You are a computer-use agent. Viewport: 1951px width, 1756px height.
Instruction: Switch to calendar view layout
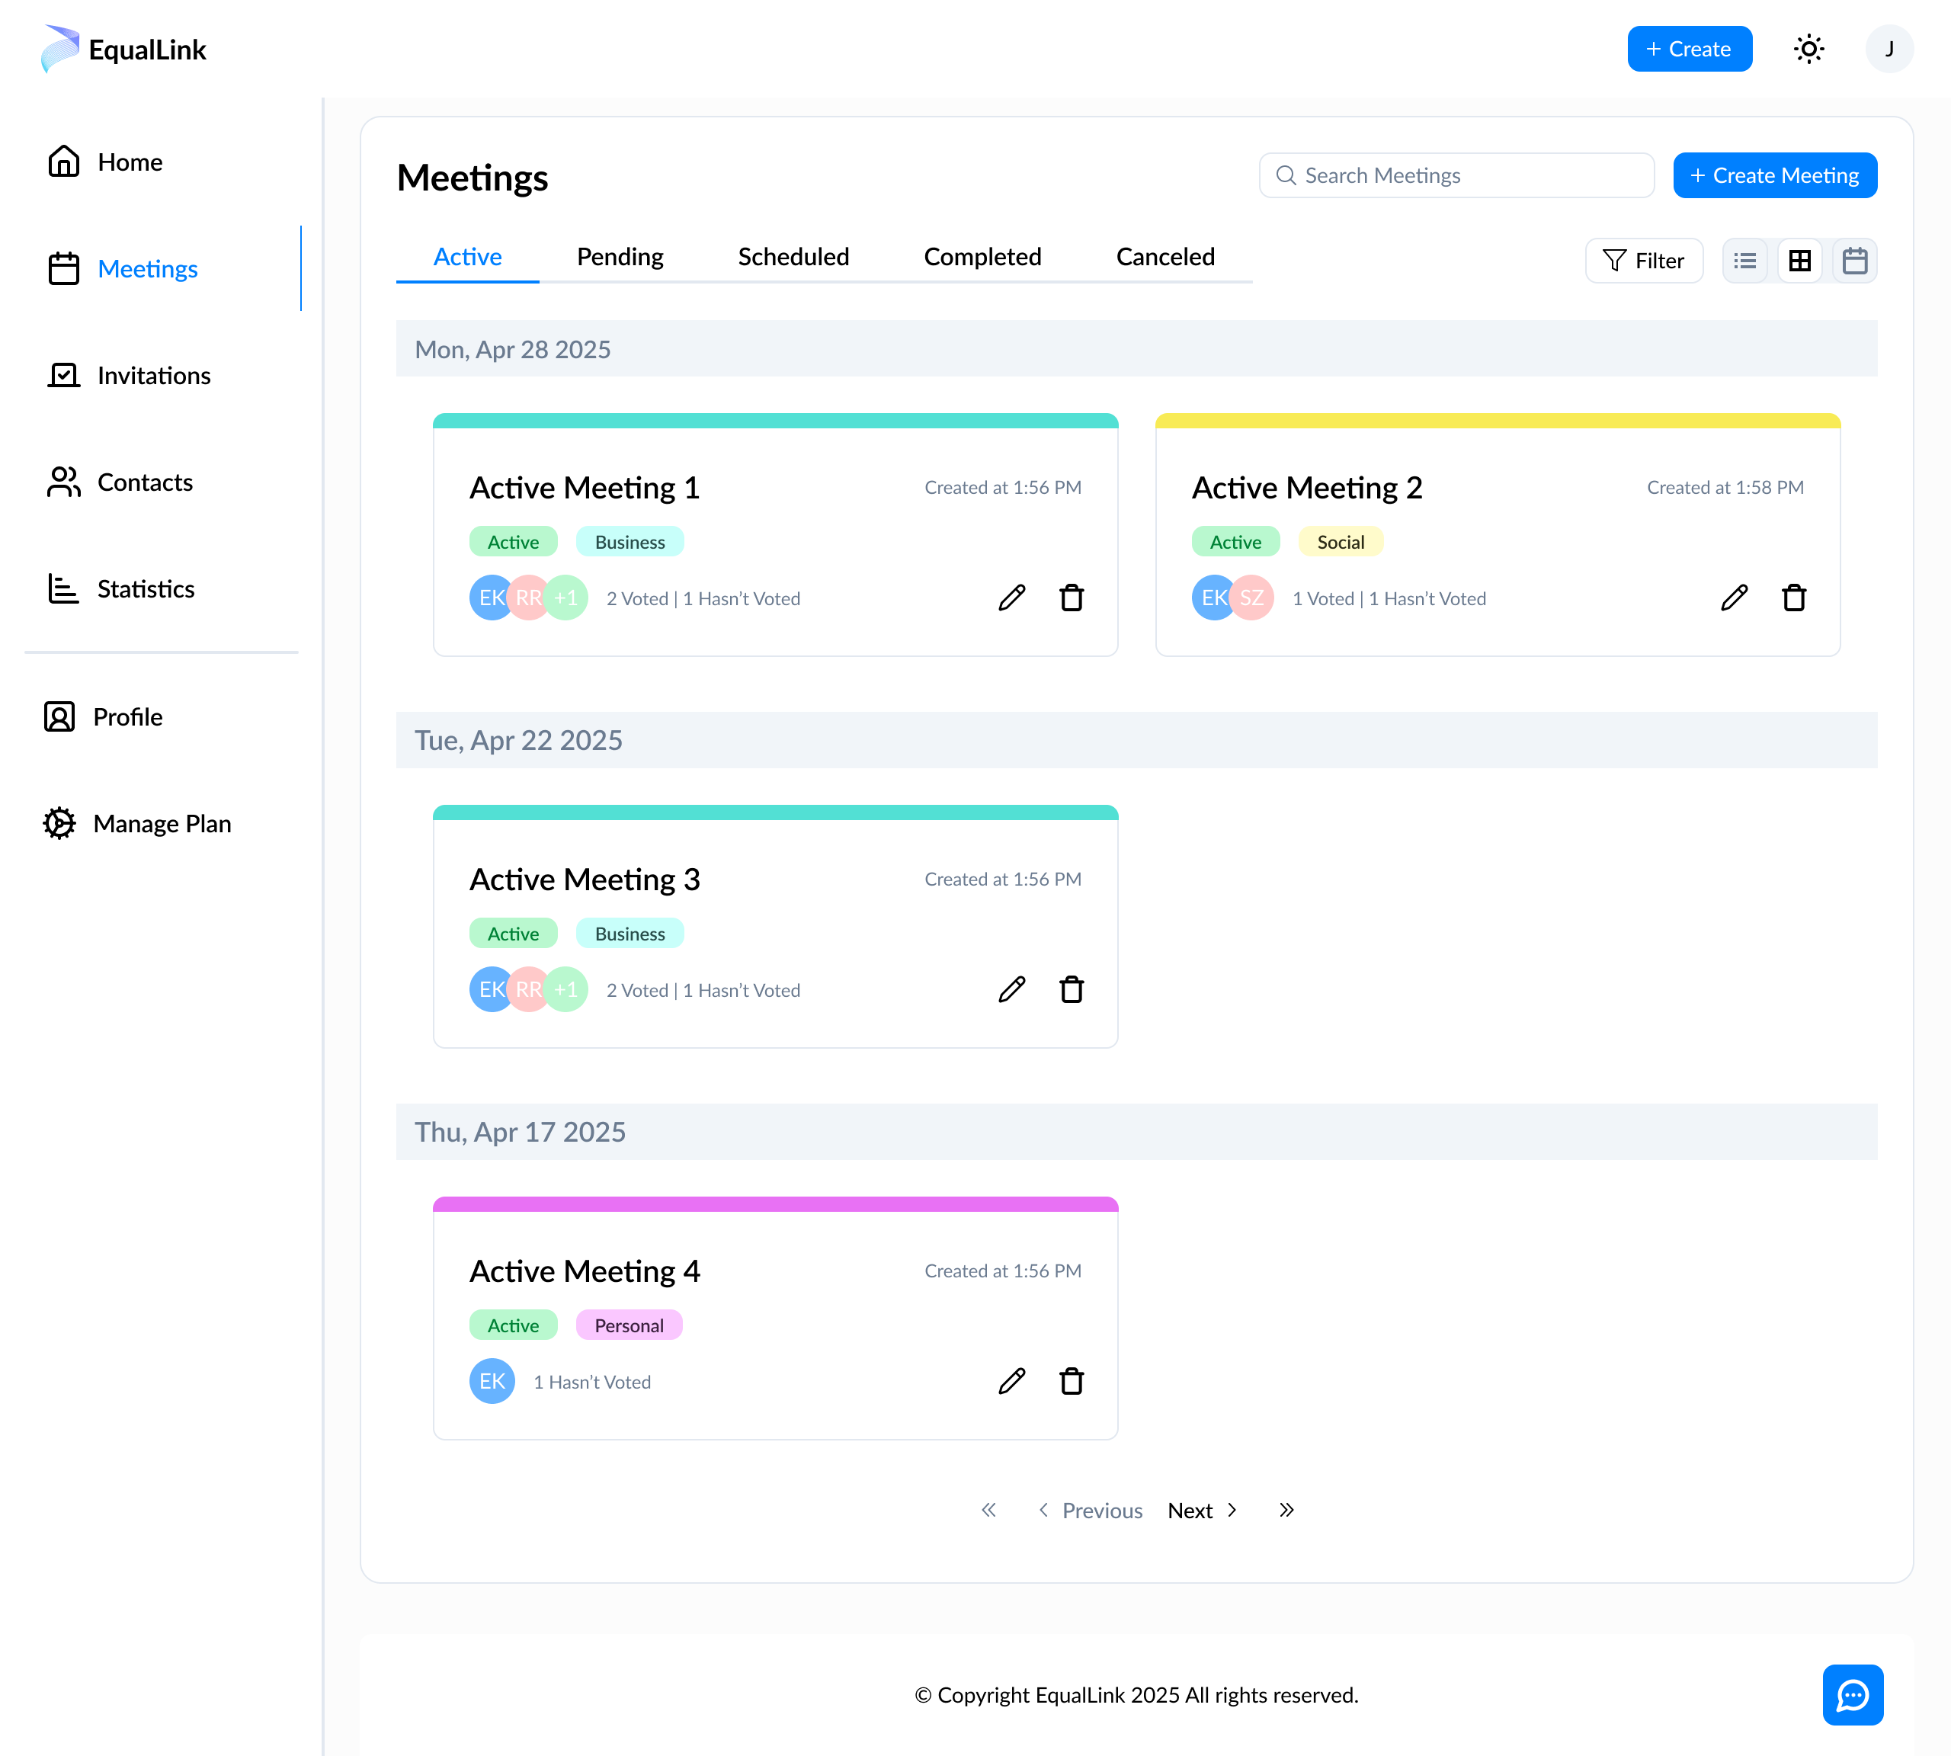coord(1854,261)
